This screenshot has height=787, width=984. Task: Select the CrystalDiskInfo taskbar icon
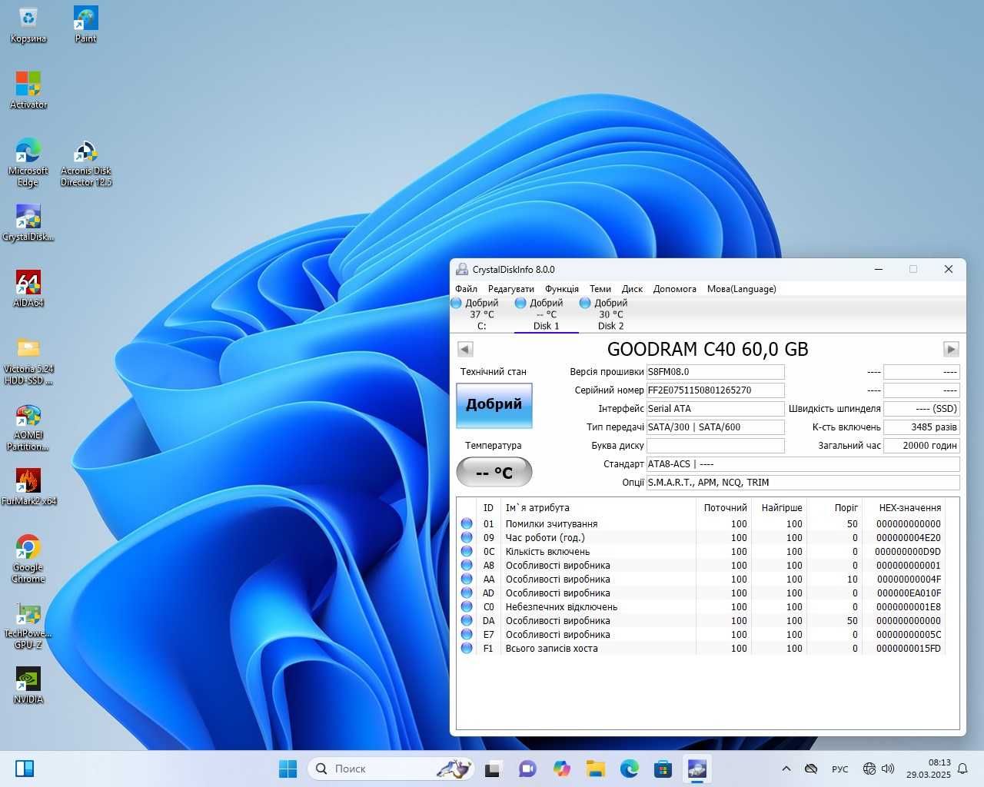697,769
